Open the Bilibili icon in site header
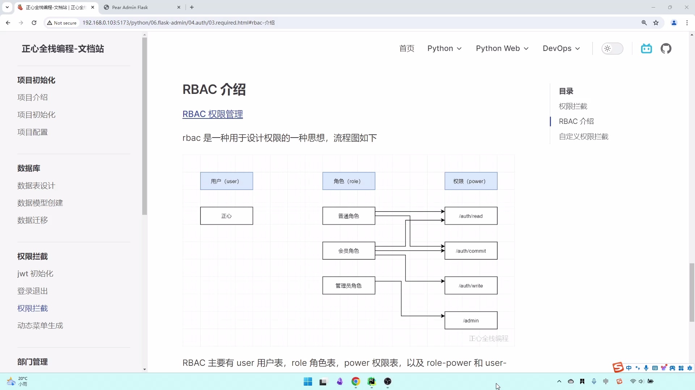This screenshot has width=695, height=390. coord(646,48)
